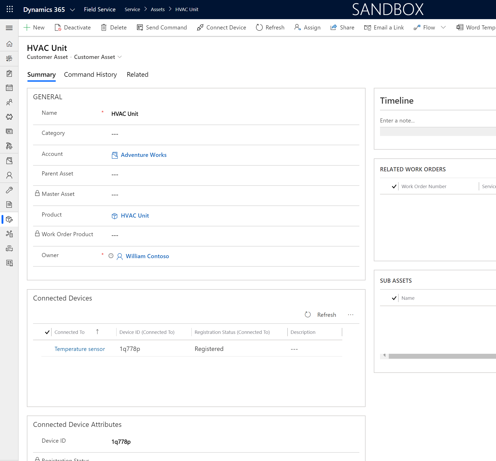
Task: Open the HVAC Unit product link
Action: click(135, 216)
